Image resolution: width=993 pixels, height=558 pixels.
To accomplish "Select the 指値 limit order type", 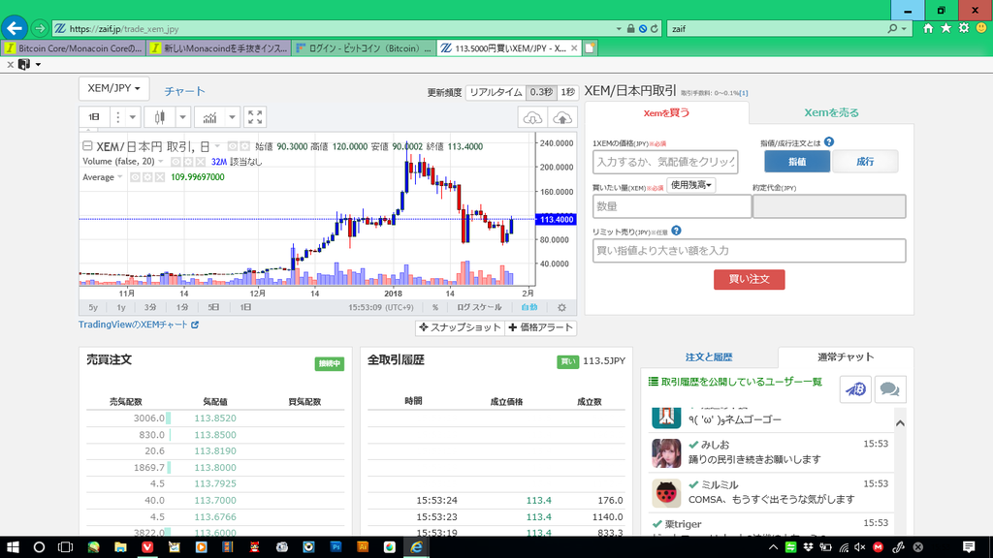I will click(x=796, y=162).
